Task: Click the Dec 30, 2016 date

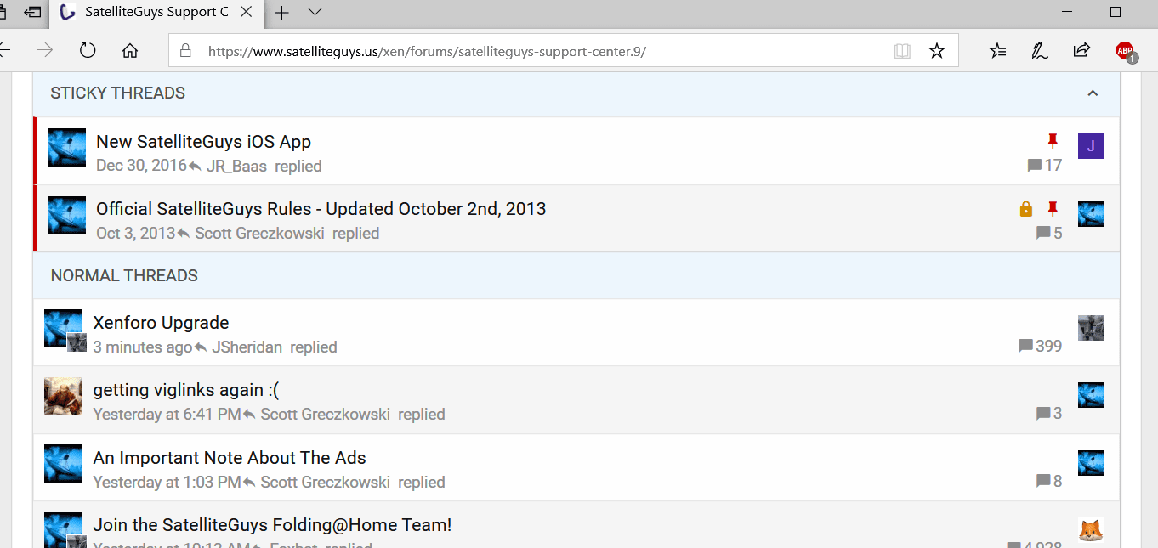Action: click(141, 166)
